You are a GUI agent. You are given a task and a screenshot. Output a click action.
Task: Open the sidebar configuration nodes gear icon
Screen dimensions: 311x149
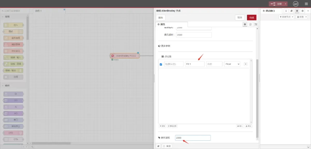(x=302, y=11)
